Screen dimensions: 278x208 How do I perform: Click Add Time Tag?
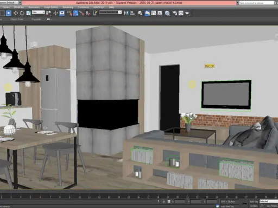[x=228, y=206]
